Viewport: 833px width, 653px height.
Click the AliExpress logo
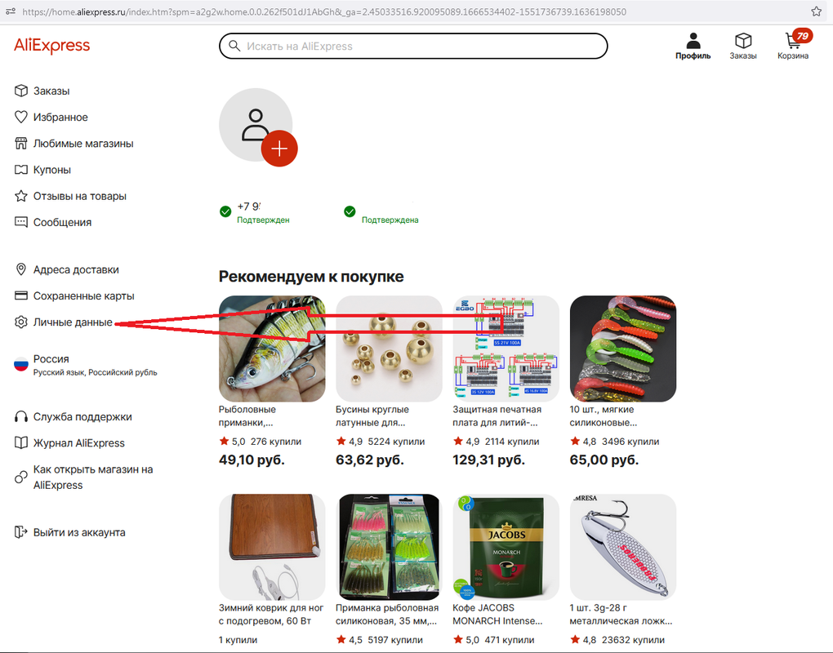click(52, 46)
